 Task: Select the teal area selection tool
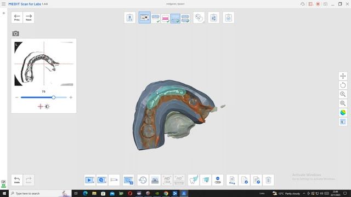pyautogui.click(x=206, y=180)
